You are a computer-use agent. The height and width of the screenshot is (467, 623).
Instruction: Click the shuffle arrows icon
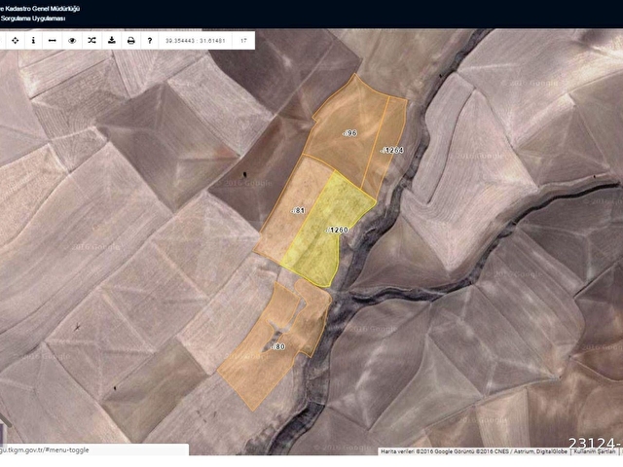pyautogui.click(x=92, y=41)
